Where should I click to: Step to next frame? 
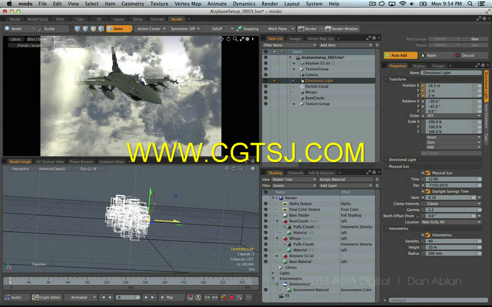tap(146, 297)
